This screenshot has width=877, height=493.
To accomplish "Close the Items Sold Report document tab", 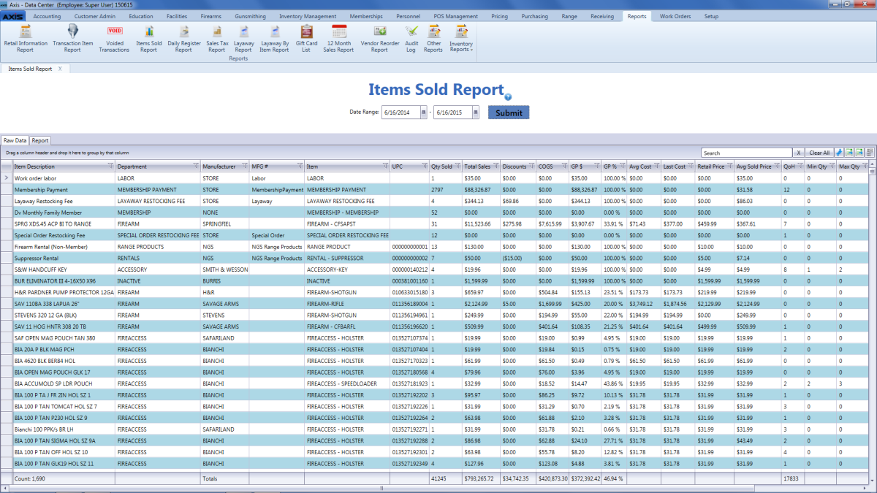I will pos(60,69).
